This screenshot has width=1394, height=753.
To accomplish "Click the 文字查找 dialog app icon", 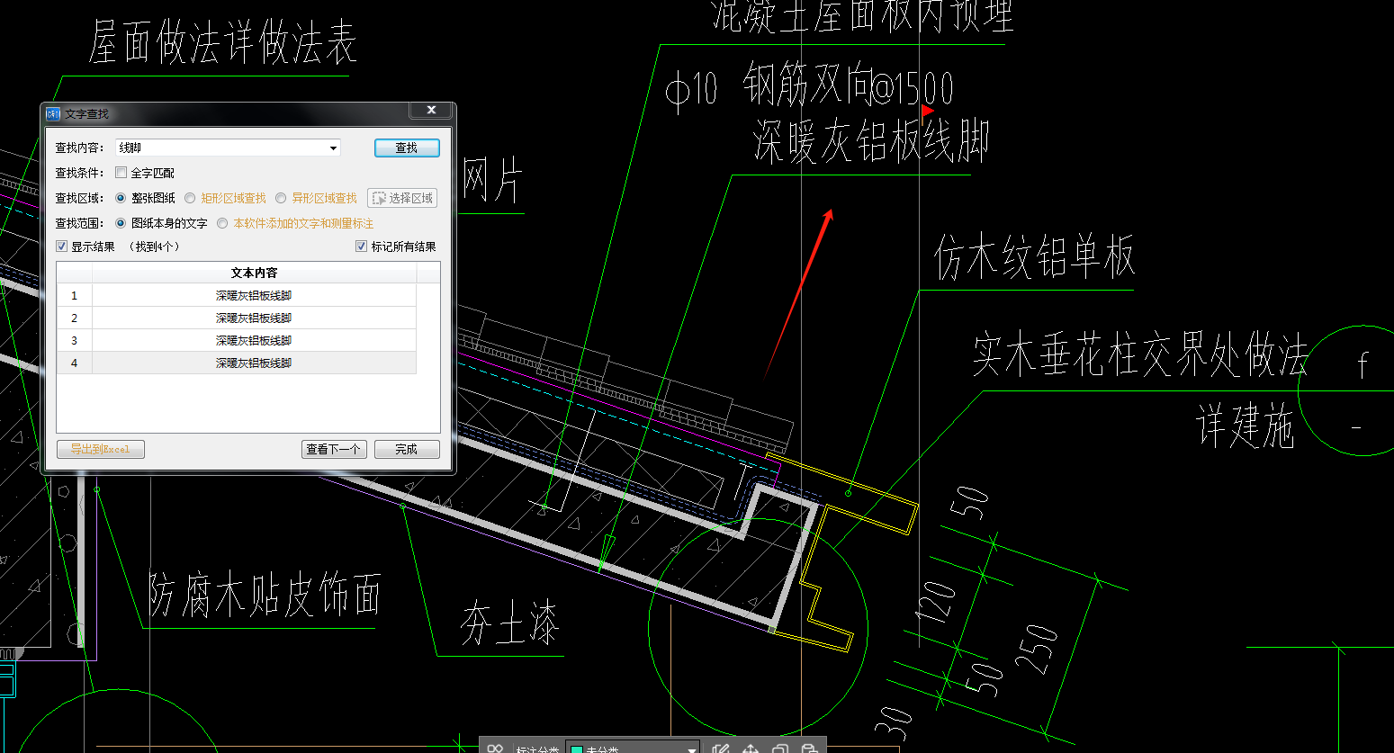I will tap(53, 114).
